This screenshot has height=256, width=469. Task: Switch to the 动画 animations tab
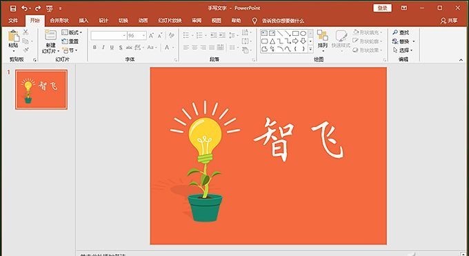point(143,21)
